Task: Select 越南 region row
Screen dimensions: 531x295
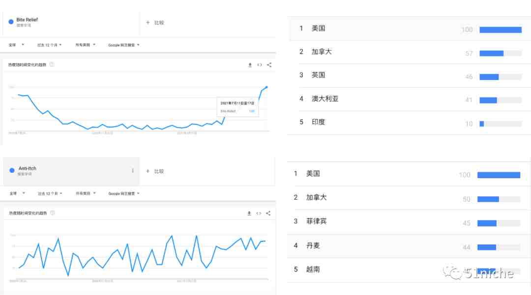Action: [409, 269]
